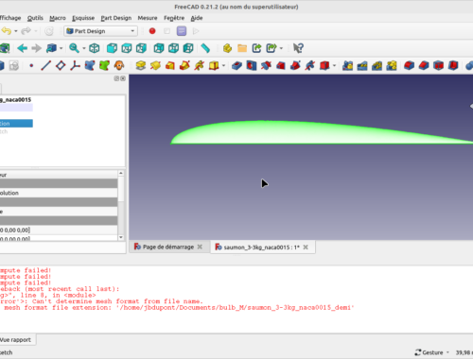Click the Vue rapport panel tab
The image size is (473, 359).
coord(15,340)
